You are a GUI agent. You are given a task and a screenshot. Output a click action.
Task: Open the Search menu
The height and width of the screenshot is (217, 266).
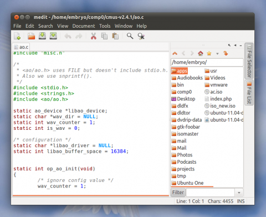point(45,26)
